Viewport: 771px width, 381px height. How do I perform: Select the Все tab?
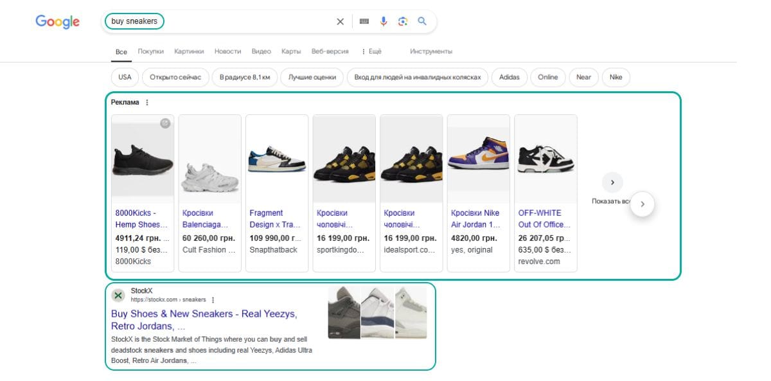(121, 51)
